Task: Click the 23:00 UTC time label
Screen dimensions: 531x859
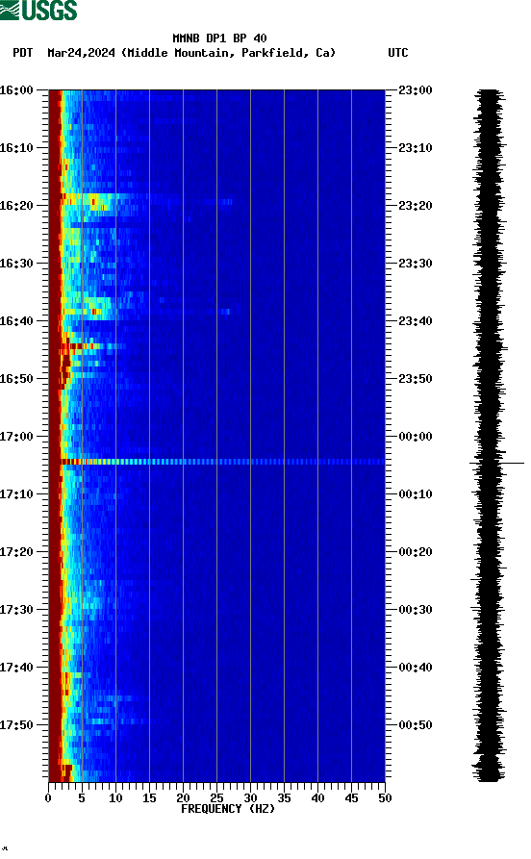Action: 416,89
